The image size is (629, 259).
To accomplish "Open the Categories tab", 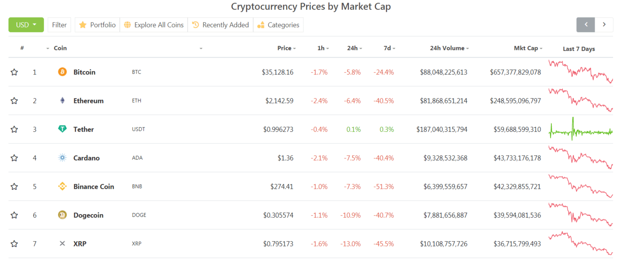I will pos(278,25).
